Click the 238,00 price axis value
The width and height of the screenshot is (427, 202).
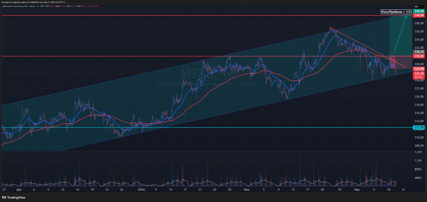(x=418, y=23)
